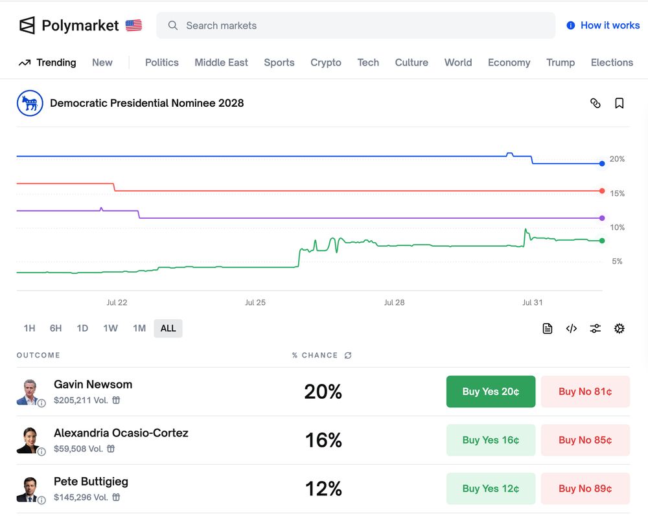Click Gavin Newsom's info icon

click(x=41, y=403)
